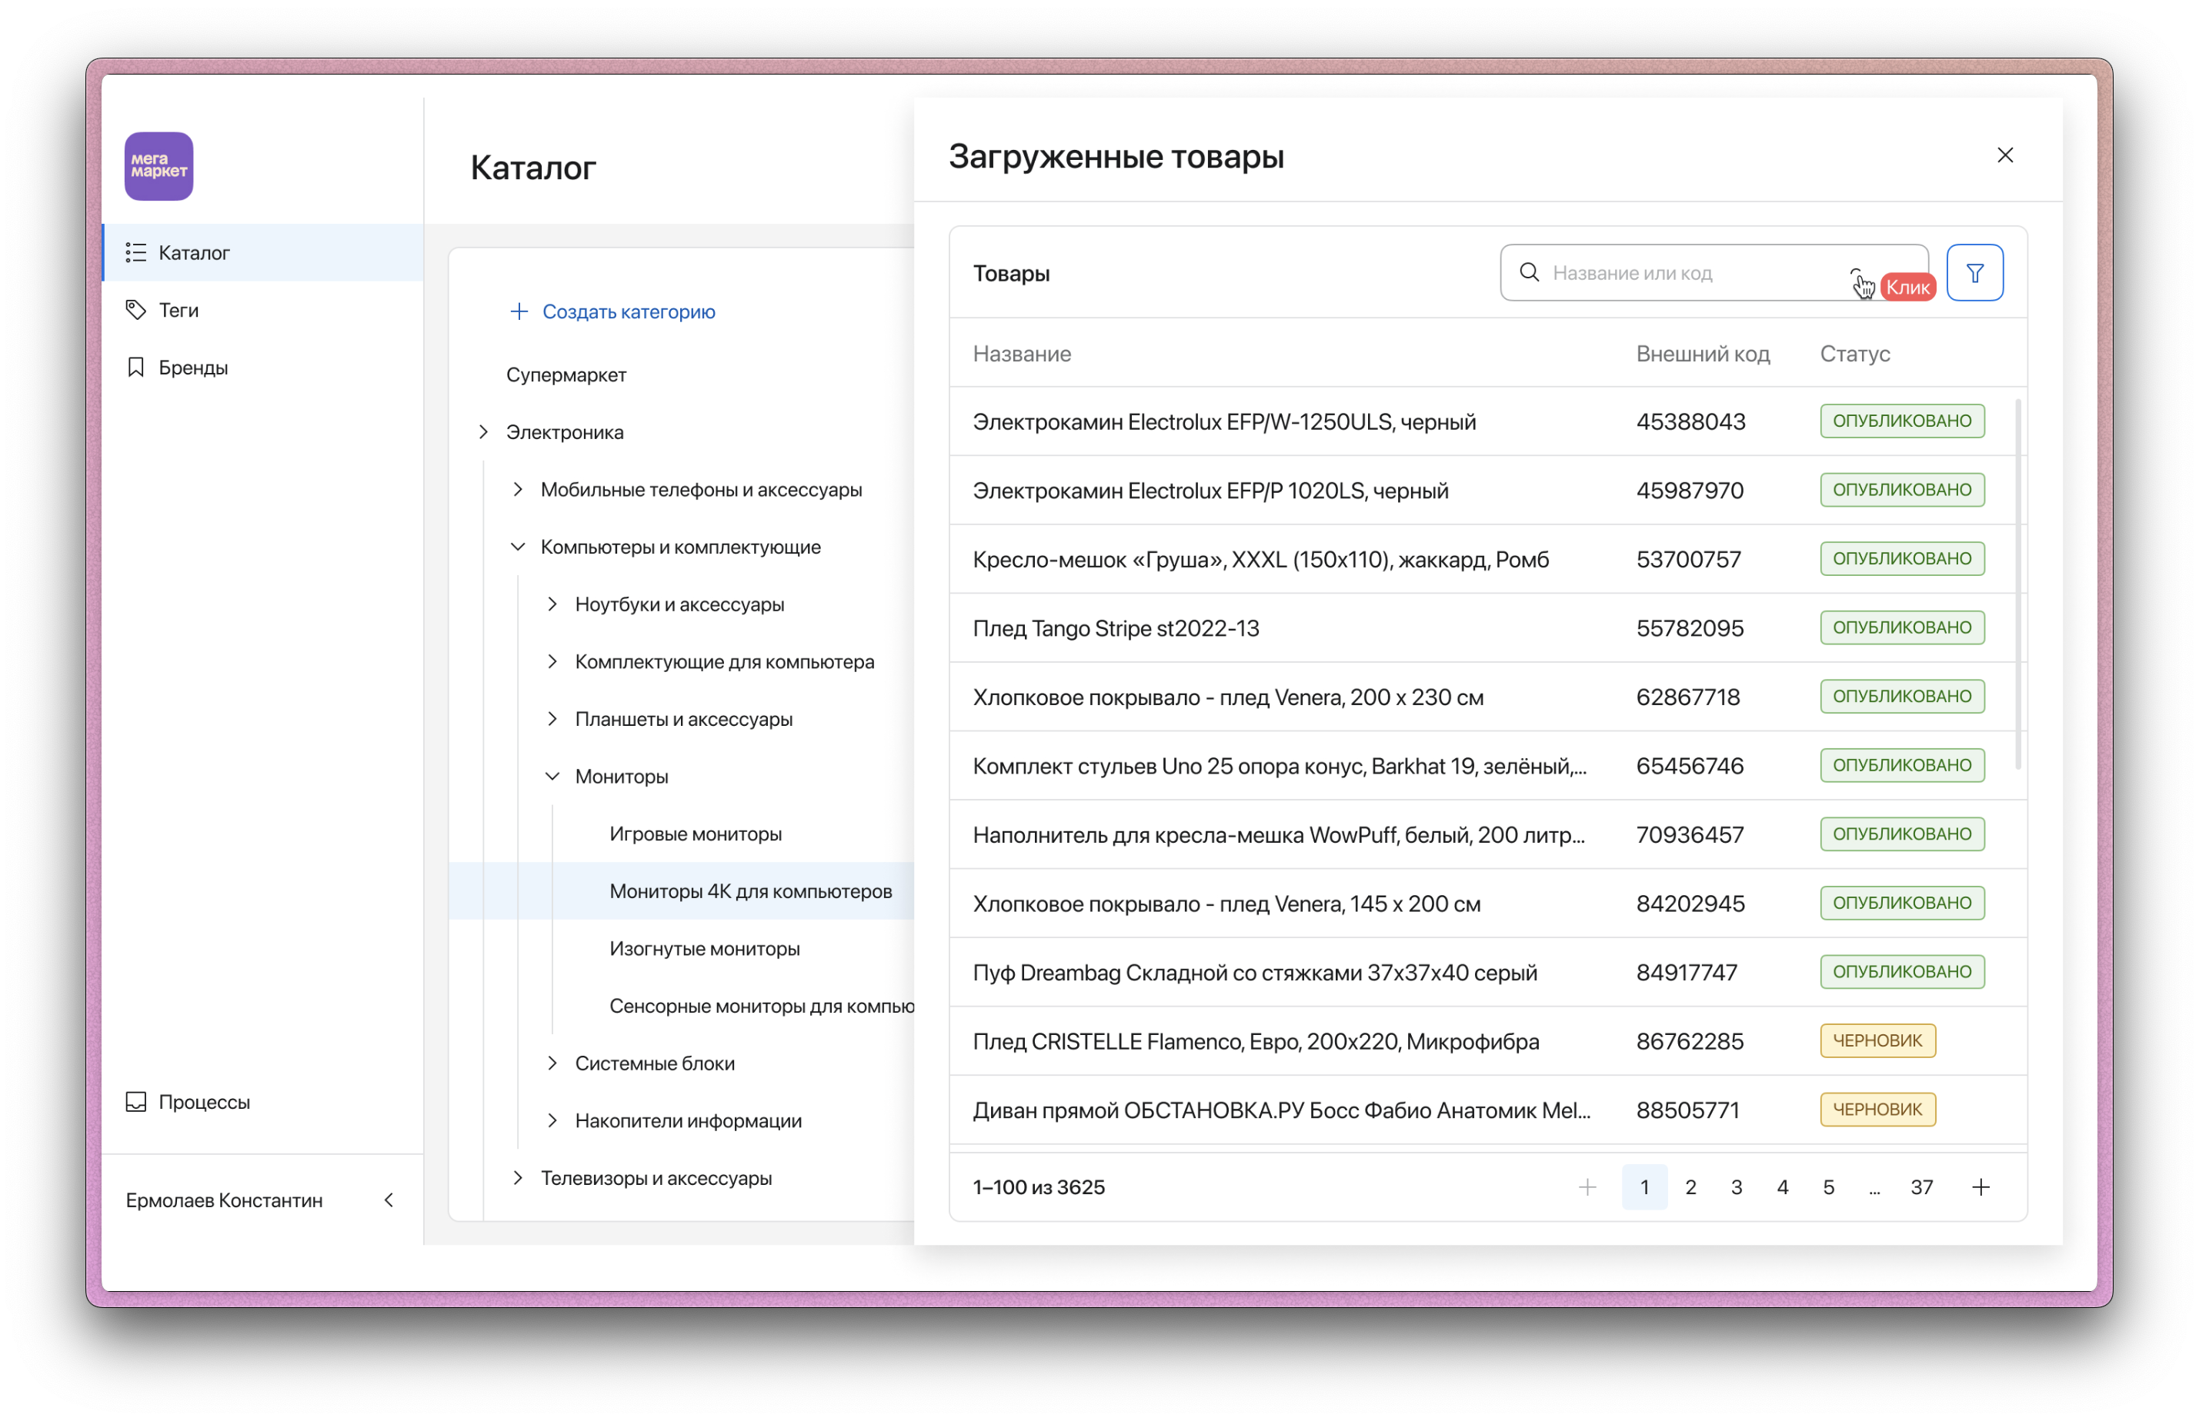Viewport: 2199px width, 1421px height.
Task: Close the Загруженные товары panel
Action: coord(2004,155)
